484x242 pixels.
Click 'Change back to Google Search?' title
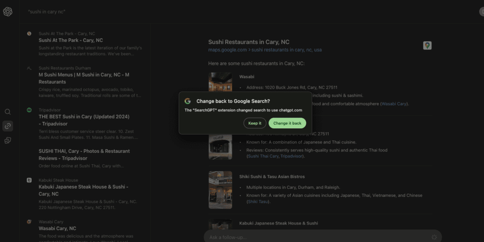(233, 101)
